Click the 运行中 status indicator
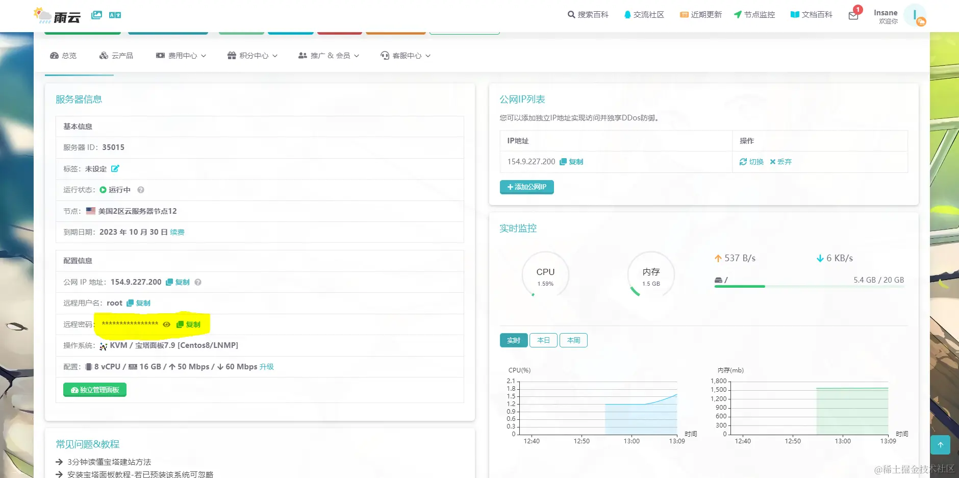Viewport: 959px width, 478px height. pyautogui.click(x=115, y=190)
